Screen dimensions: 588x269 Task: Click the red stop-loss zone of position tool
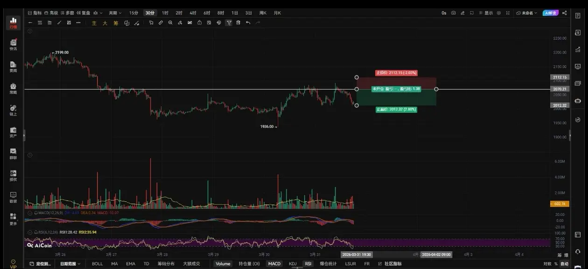point(396,83)
